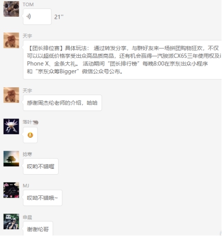Click the emoji sticker sent by 落叶
This screenshot has width=222, height=236.
point(30,135)
